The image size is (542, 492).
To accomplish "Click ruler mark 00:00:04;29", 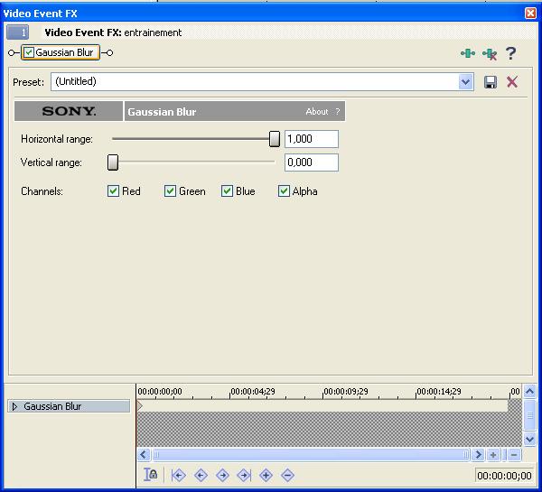I will tap(253, 392).
